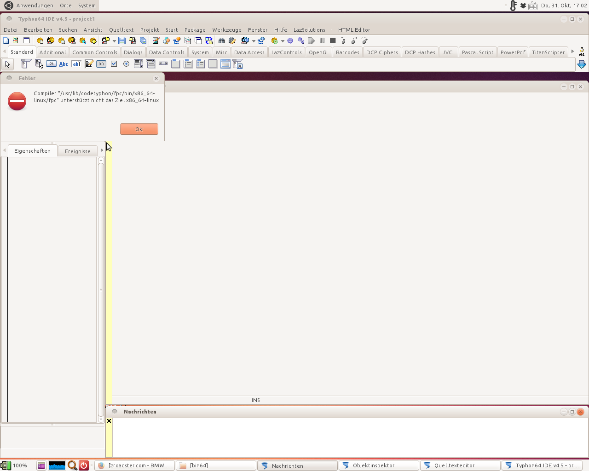Screen dimensions: 589x471
Task: Open the Bearbeiten menu
Action: pyautogui.click(x=38, y=30)
